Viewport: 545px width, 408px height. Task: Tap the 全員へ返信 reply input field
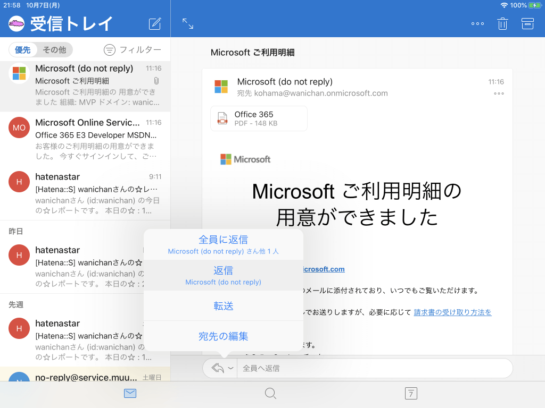374,368
